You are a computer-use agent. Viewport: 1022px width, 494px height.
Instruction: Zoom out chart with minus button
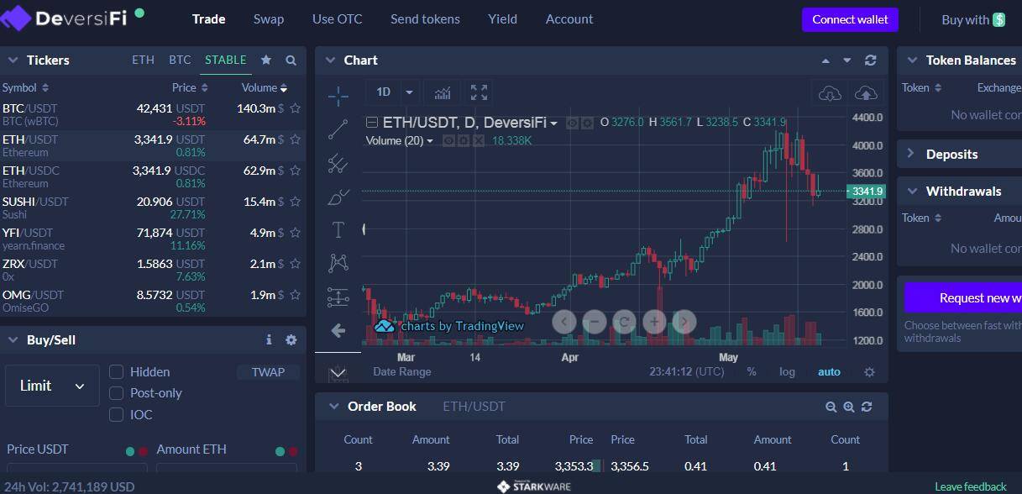click(595, 321)
